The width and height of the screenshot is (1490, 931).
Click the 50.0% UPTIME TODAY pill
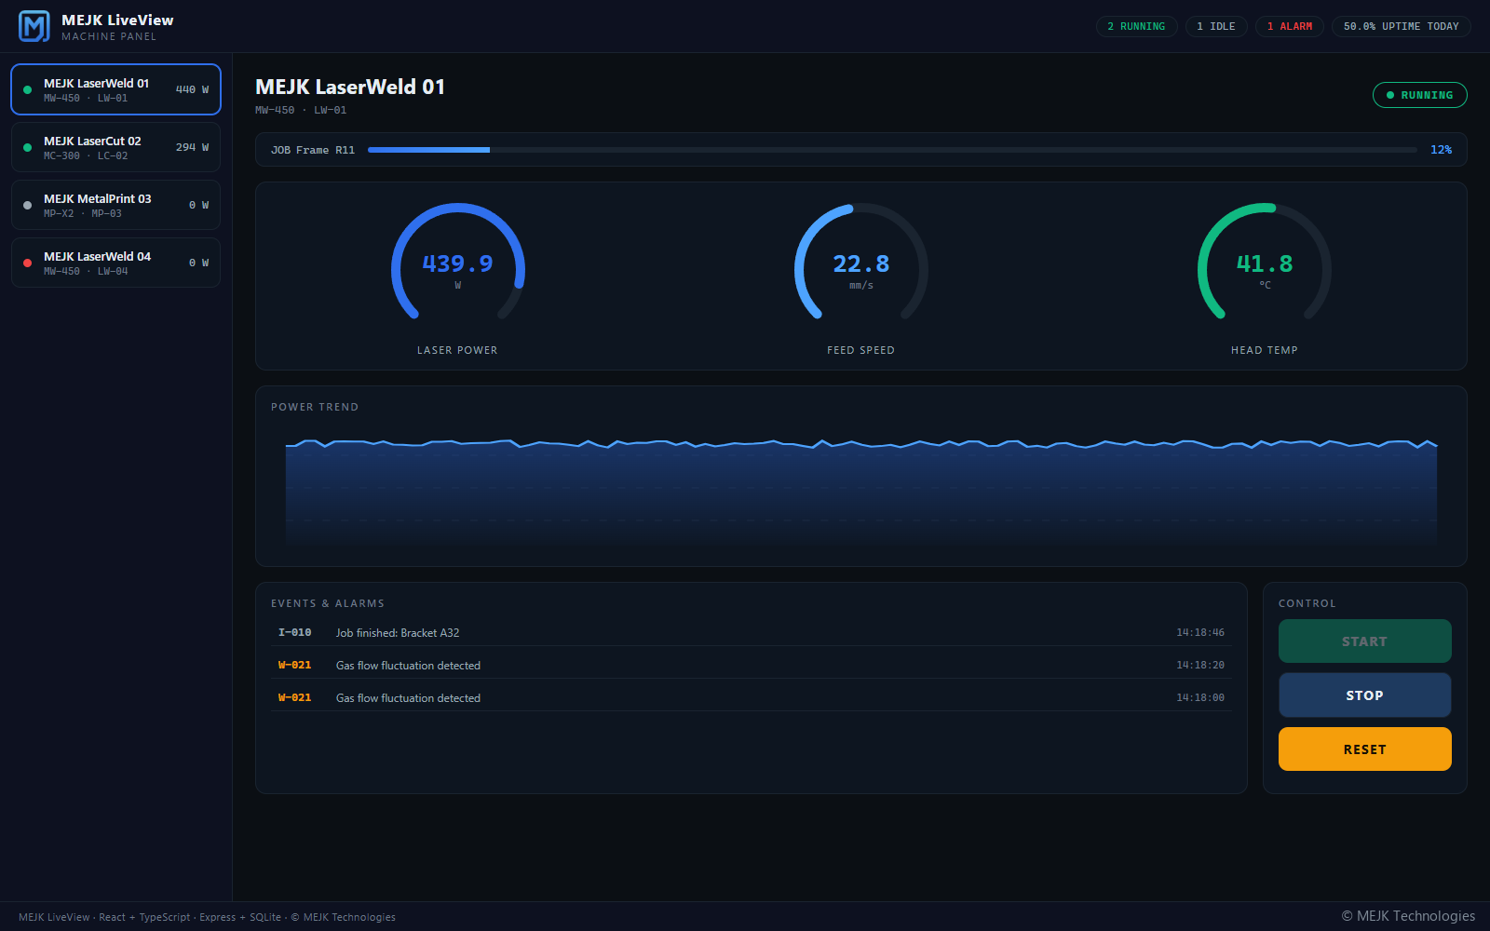[x=1402, y=26]
